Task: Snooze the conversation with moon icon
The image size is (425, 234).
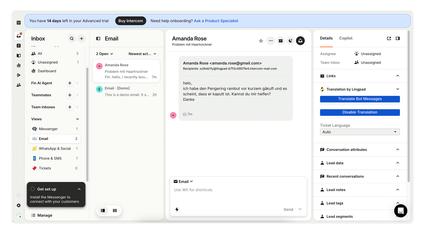Action: (x=290, y=41)
